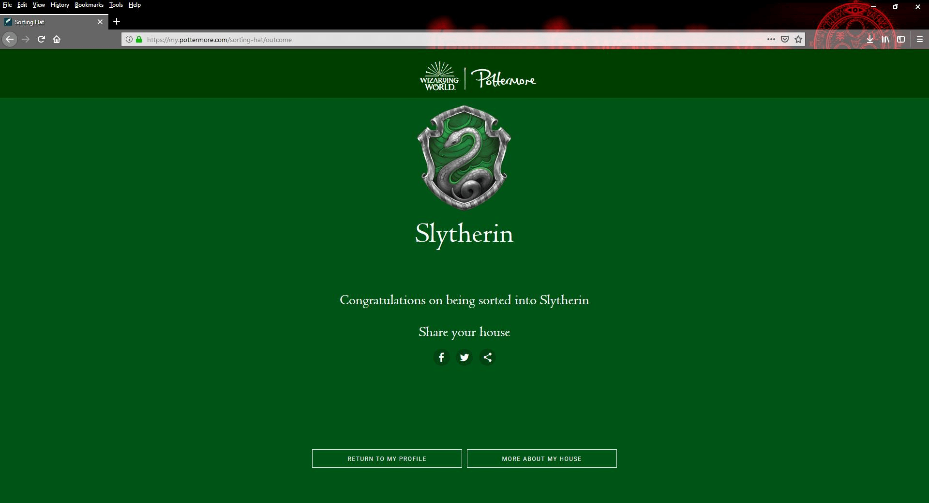Open the browser home page

[x=57, y=39]
